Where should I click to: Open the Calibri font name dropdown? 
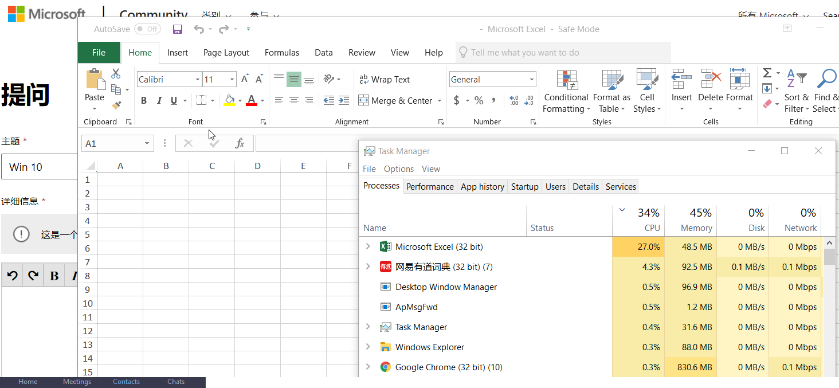[x=198, y=79]
